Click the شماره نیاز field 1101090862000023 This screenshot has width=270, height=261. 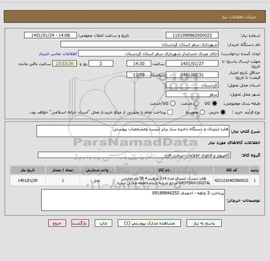(192, 35)
